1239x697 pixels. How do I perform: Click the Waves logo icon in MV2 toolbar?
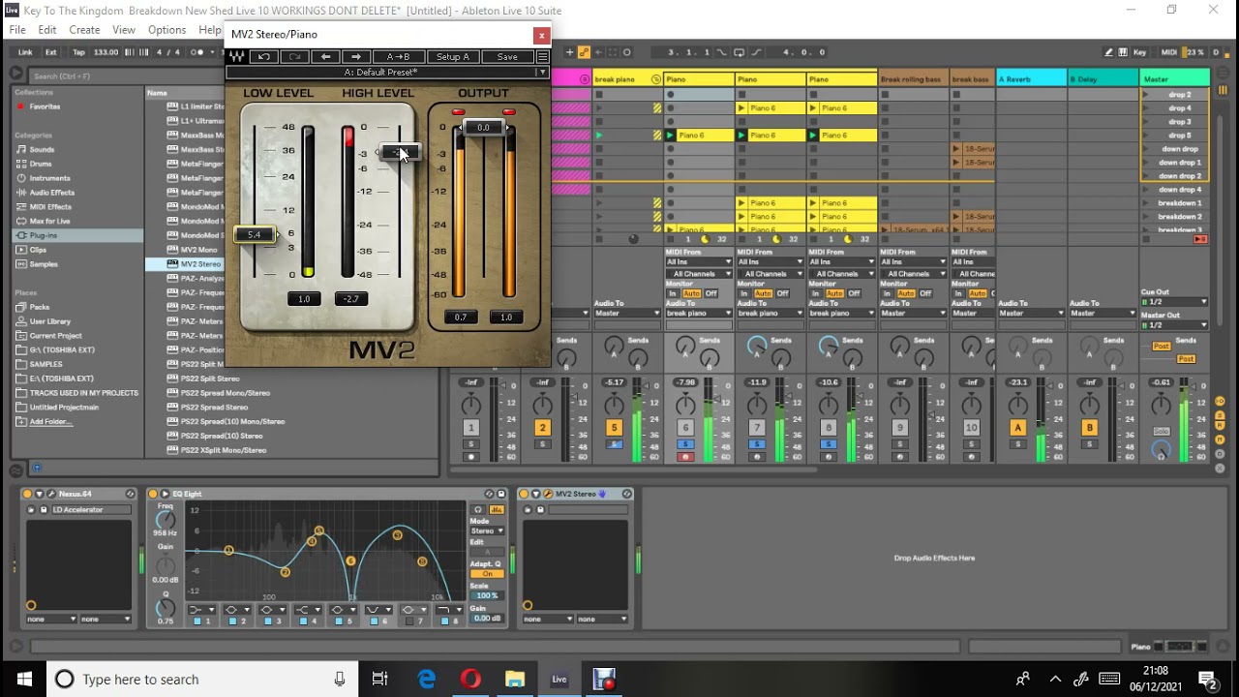pos(236,57)
